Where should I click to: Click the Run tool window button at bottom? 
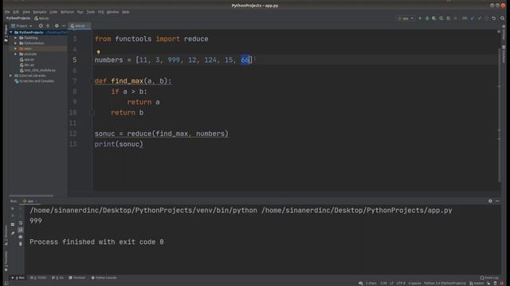(18, 278)
